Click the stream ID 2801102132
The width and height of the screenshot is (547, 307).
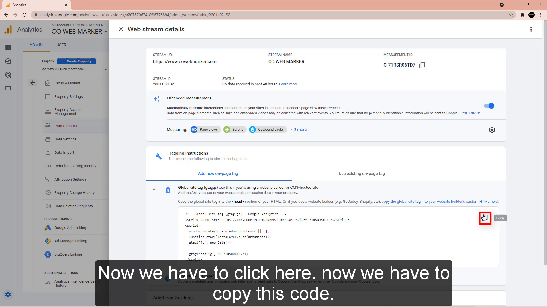tap(163, 84)
